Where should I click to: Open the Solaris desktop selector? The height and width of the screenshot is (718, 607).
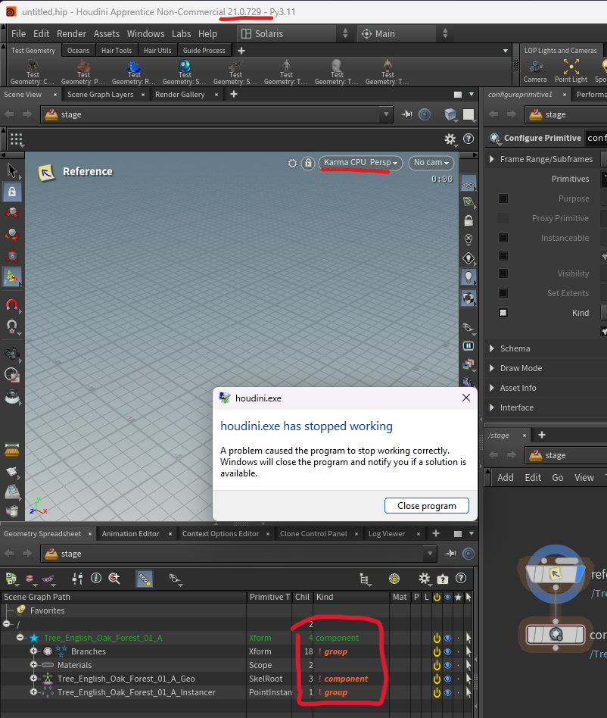click(x=294, y=34)
